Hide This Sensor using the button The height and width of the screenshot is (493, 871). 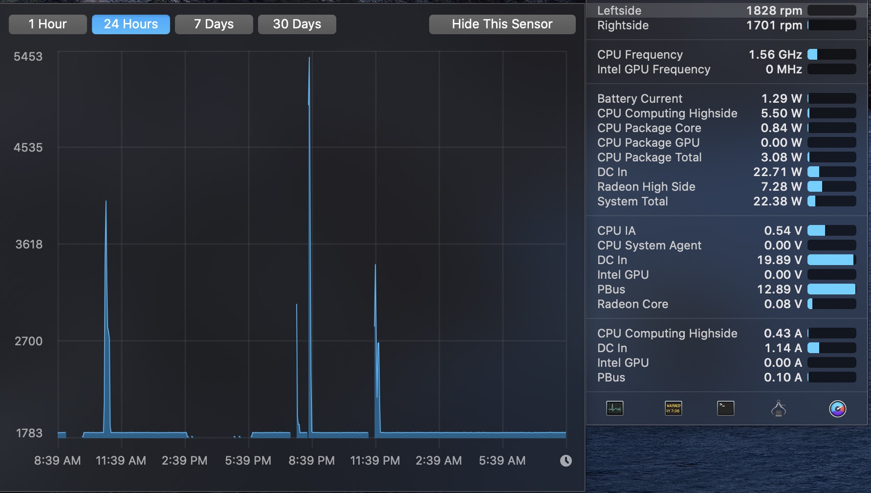(502, 24)
